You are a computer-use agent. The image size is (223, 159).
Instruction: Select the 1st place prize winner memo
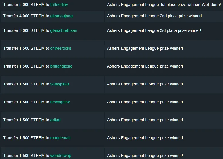(164, 5)
